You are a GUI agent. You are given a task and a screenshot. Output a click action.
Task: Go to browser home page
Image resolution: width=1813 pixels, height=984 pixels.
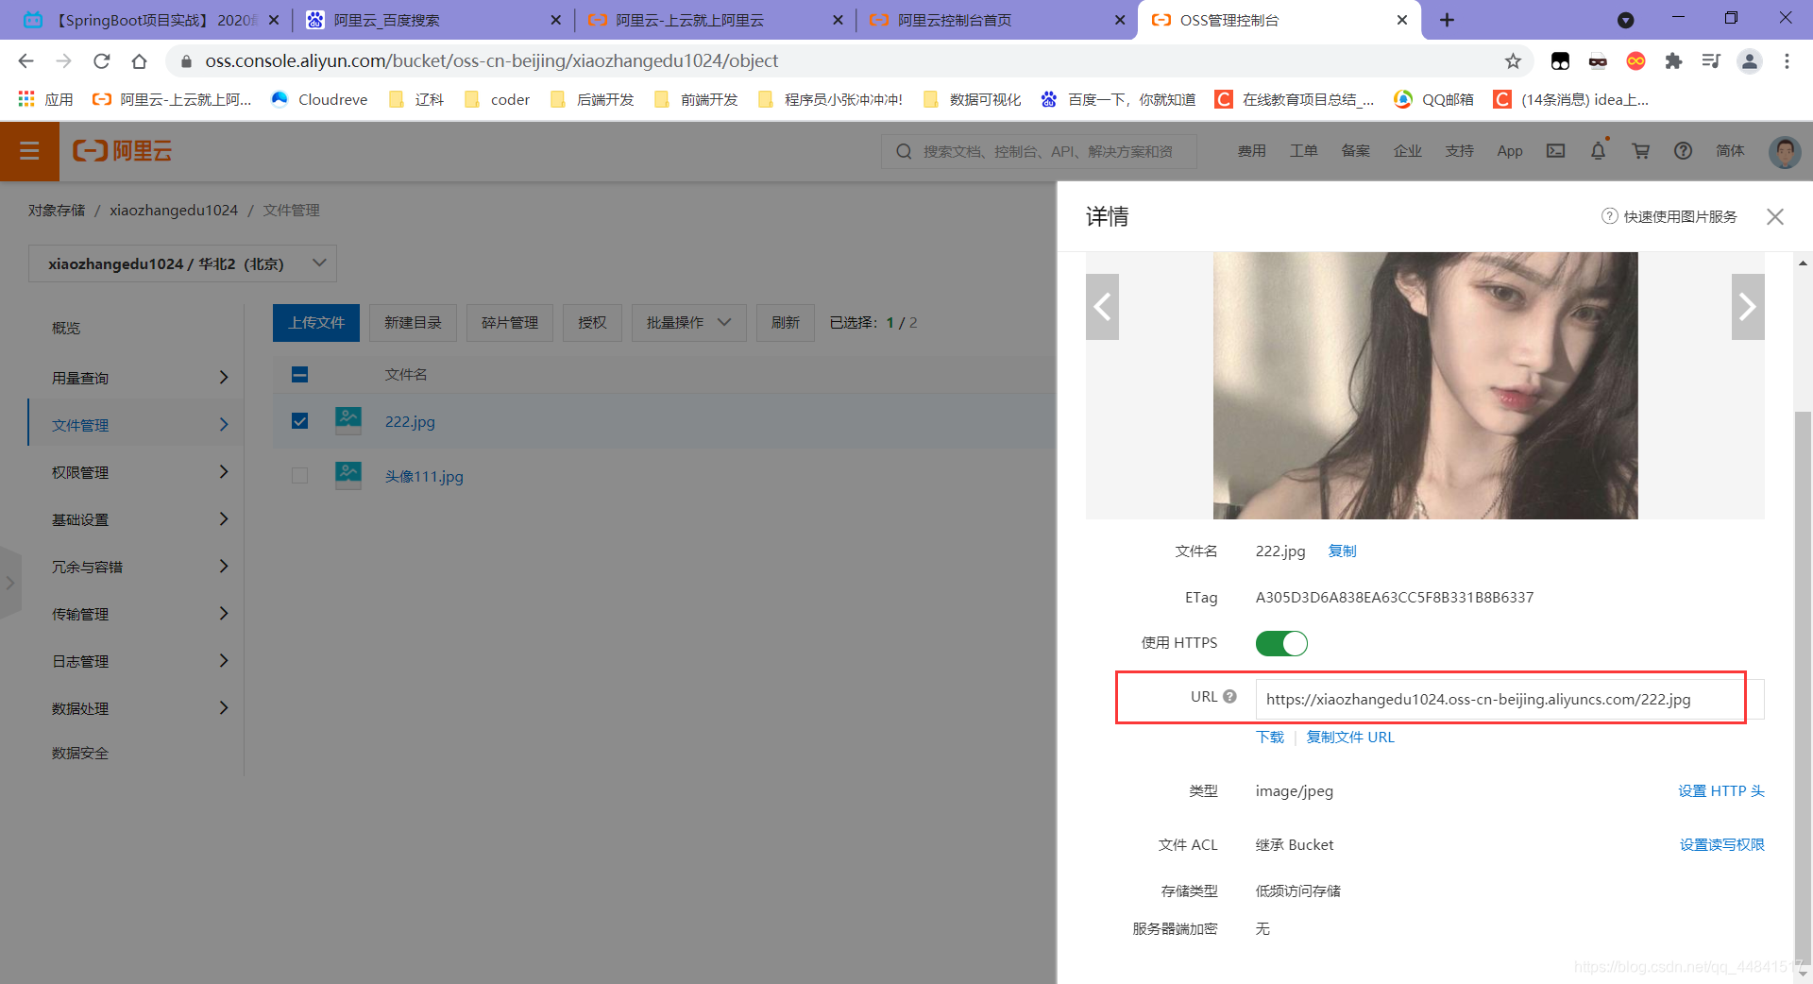139,61
